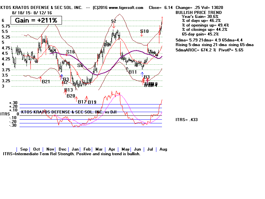Click the B11 buy signal marker

click(128, 70)
